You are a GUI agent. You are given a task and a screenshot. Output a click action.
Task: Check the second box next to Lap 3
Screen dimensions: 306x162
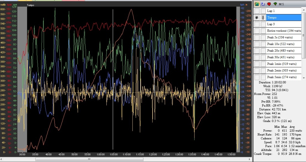pos(263,24)
